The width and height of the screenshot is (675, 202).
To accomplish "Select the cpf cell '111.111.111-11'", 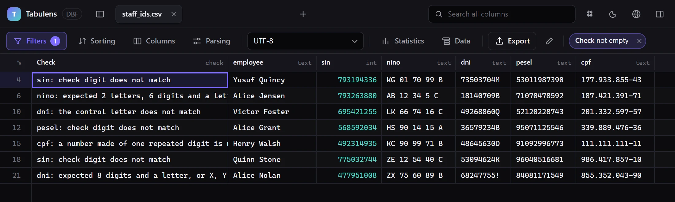I will pos(615,144).
